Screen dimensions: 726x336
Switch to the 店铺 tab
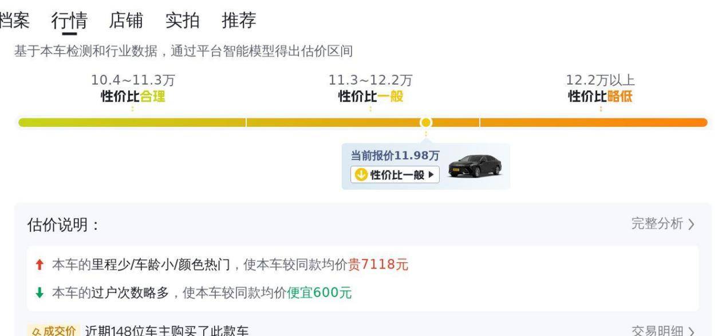[x=126, y=21]
